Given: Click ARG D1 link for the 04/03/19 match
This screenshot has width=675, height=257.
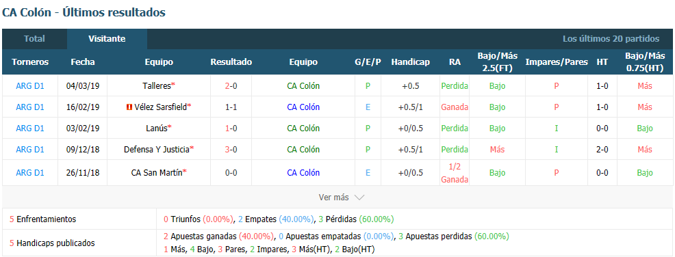Looking at the screenshot, I should (30, 85).
